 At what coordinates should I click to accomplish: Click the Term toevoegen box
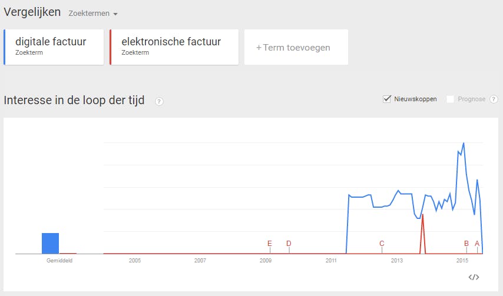pyautogui.click(x=296, y=48)
